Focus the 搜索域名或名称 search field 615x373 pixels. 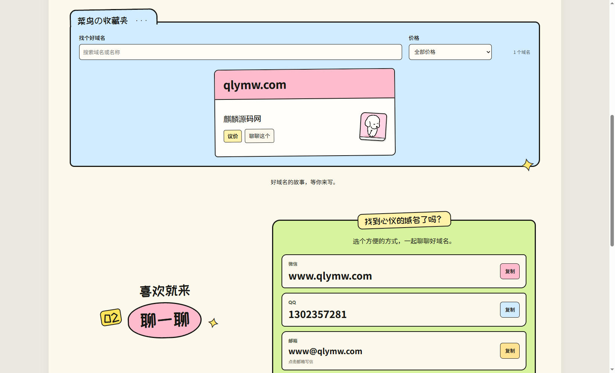click(x=240, y=52)
